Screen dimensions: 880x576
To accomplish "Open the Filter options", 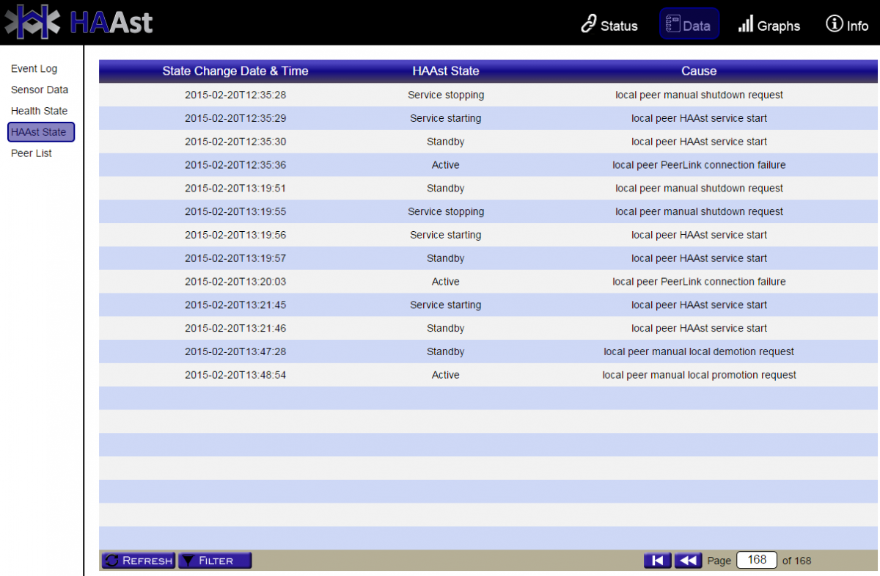I will pyautogui.click(x=215, y=560).
